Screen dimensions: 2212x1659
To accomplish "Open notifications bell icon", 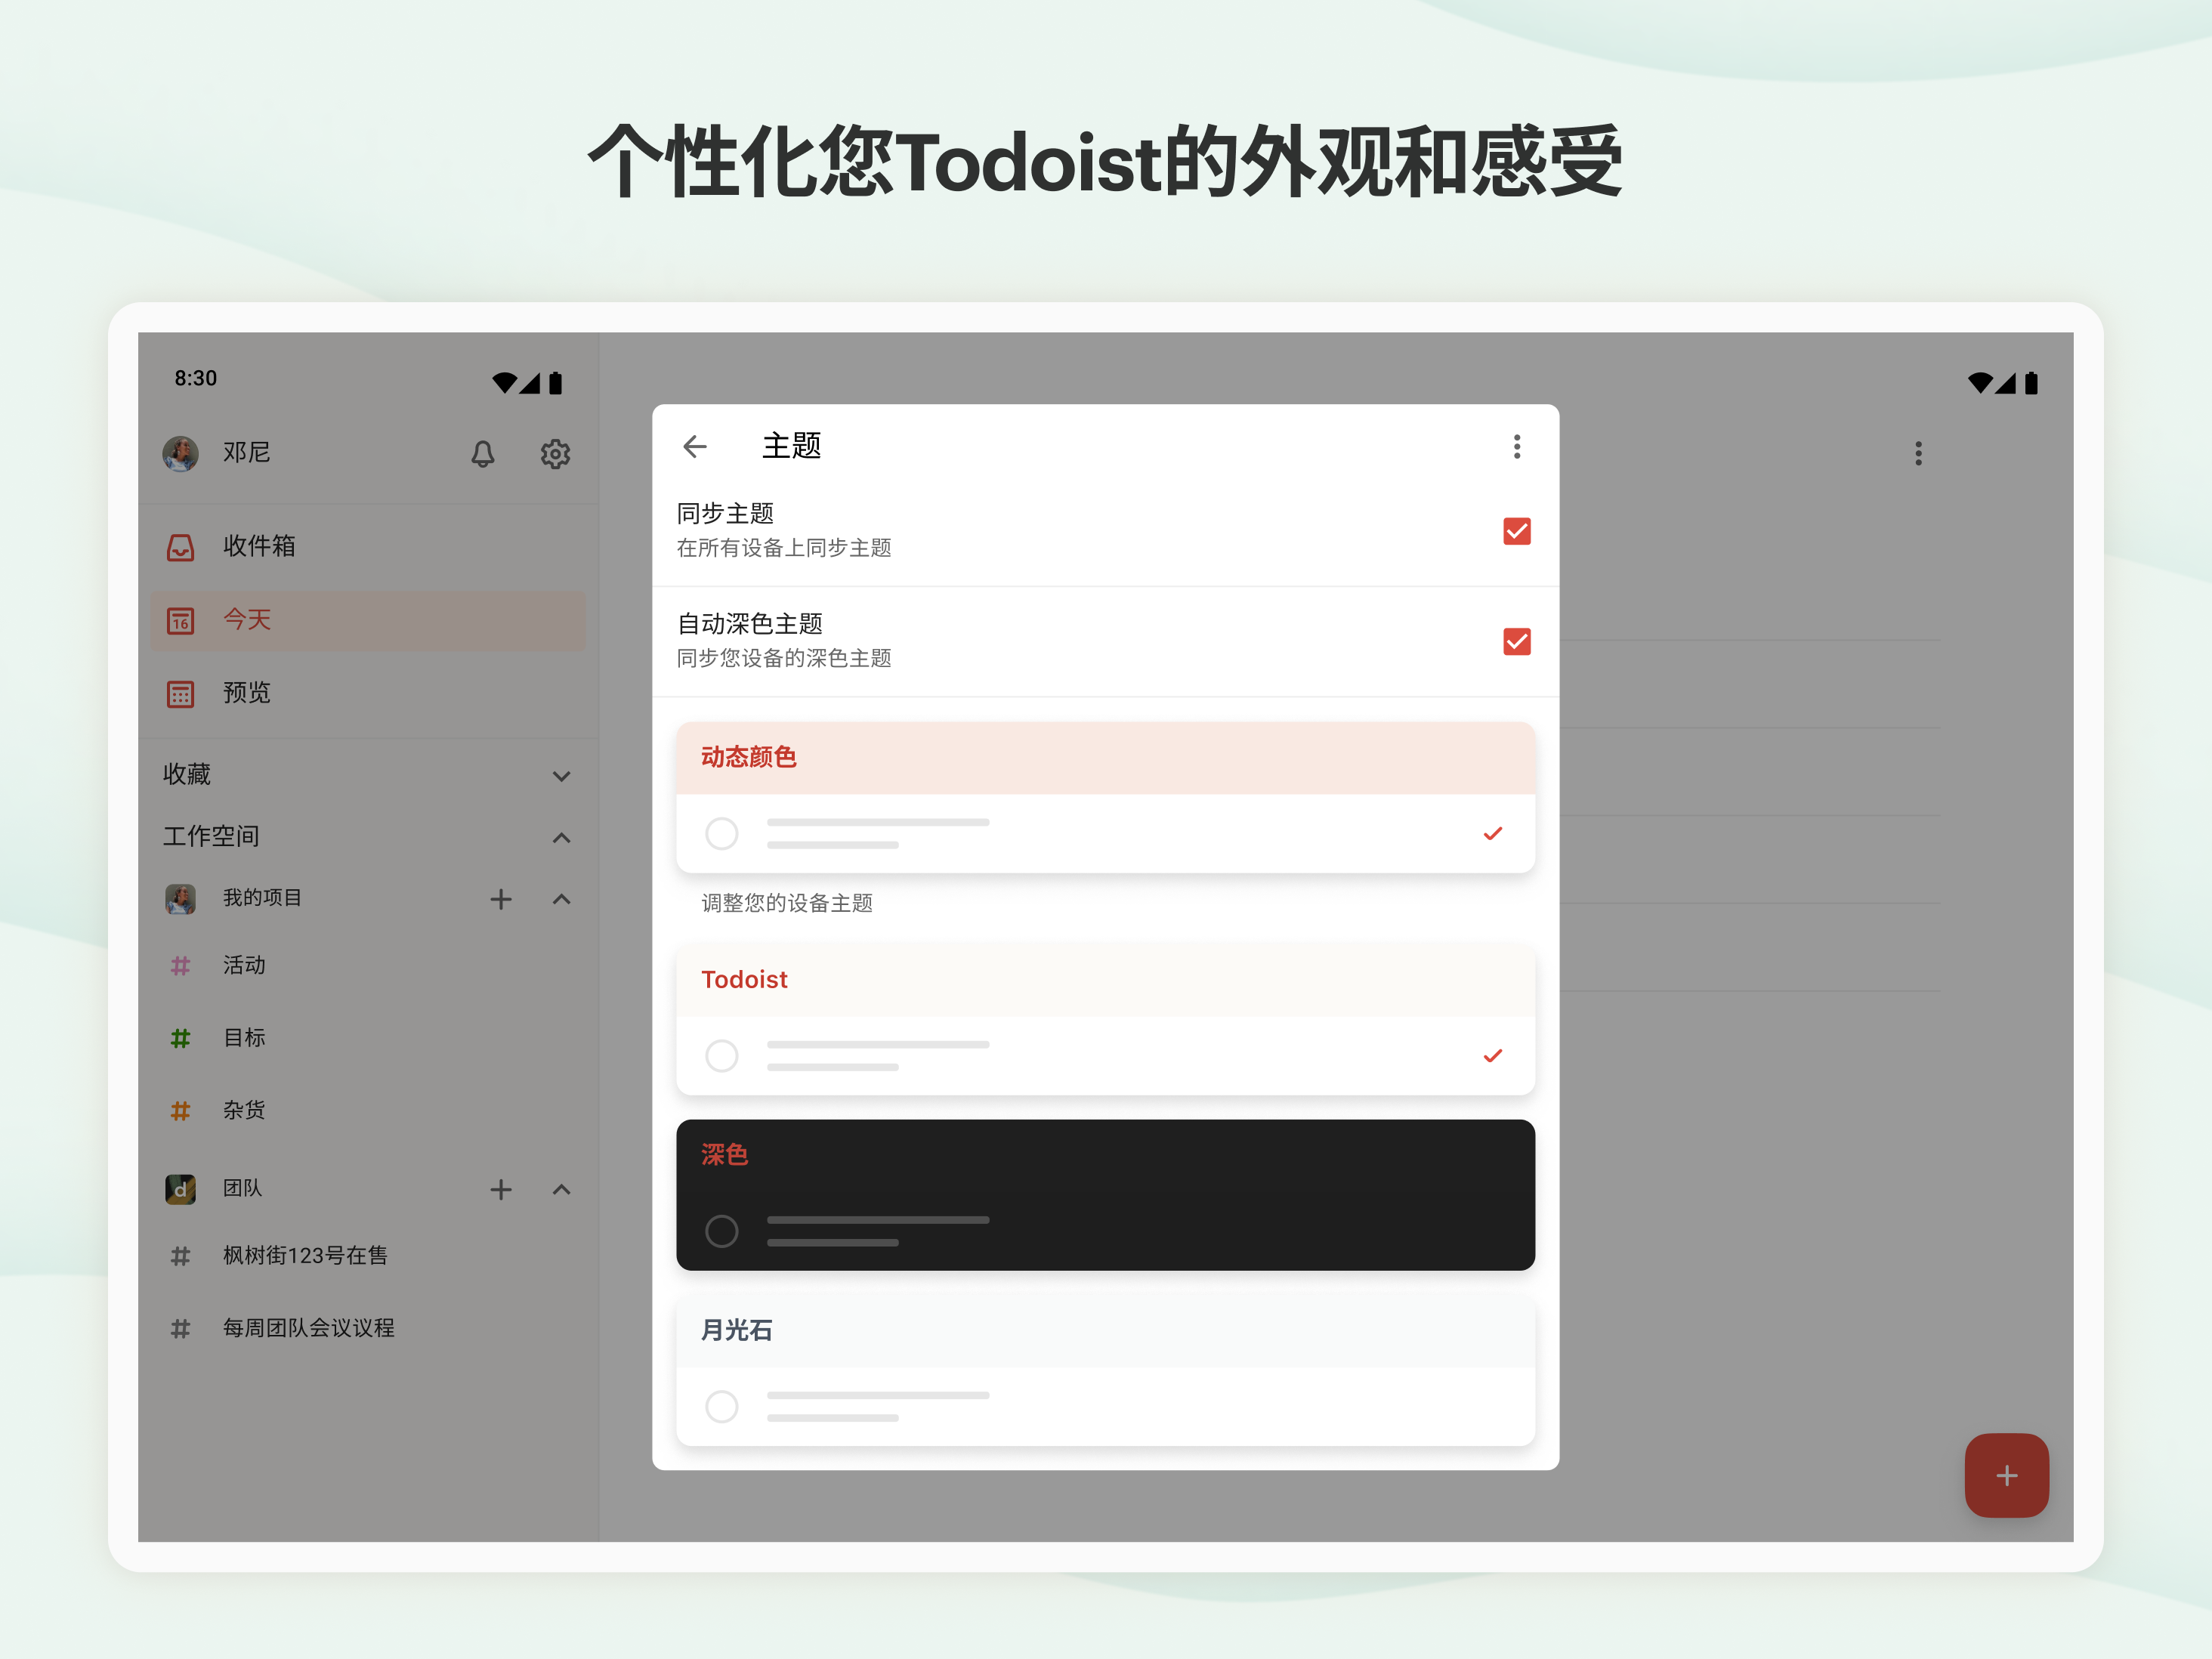I will point(483,454).
